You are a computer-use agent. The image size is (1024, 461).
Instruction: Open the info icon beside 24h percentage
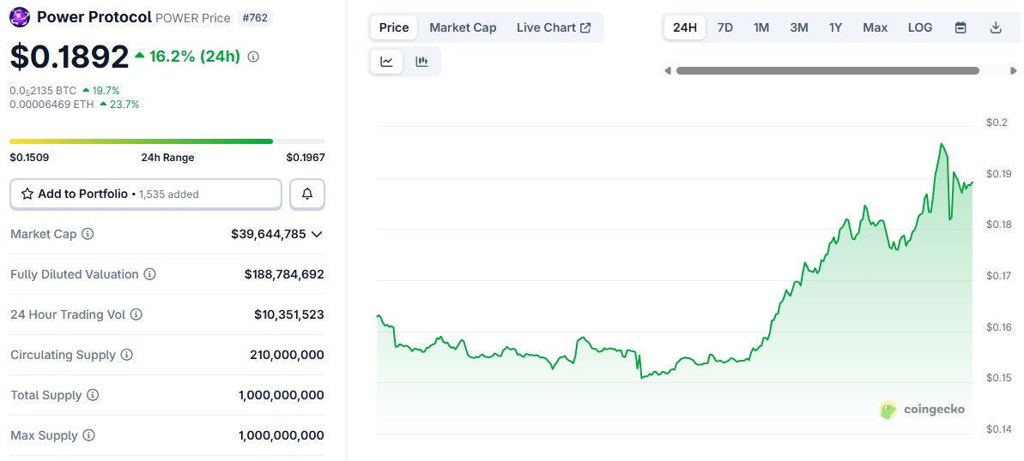pos(253,57)
